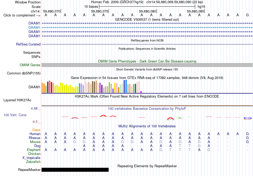Click the blue G logo in the PhyloP track

click(247, 118)
